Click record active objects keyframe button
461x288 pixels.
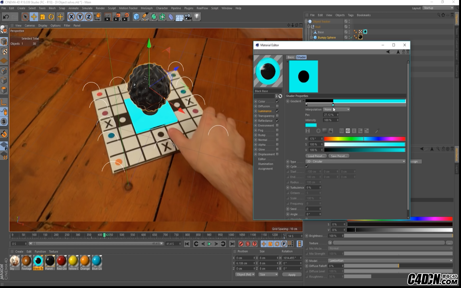click(241, 244)
